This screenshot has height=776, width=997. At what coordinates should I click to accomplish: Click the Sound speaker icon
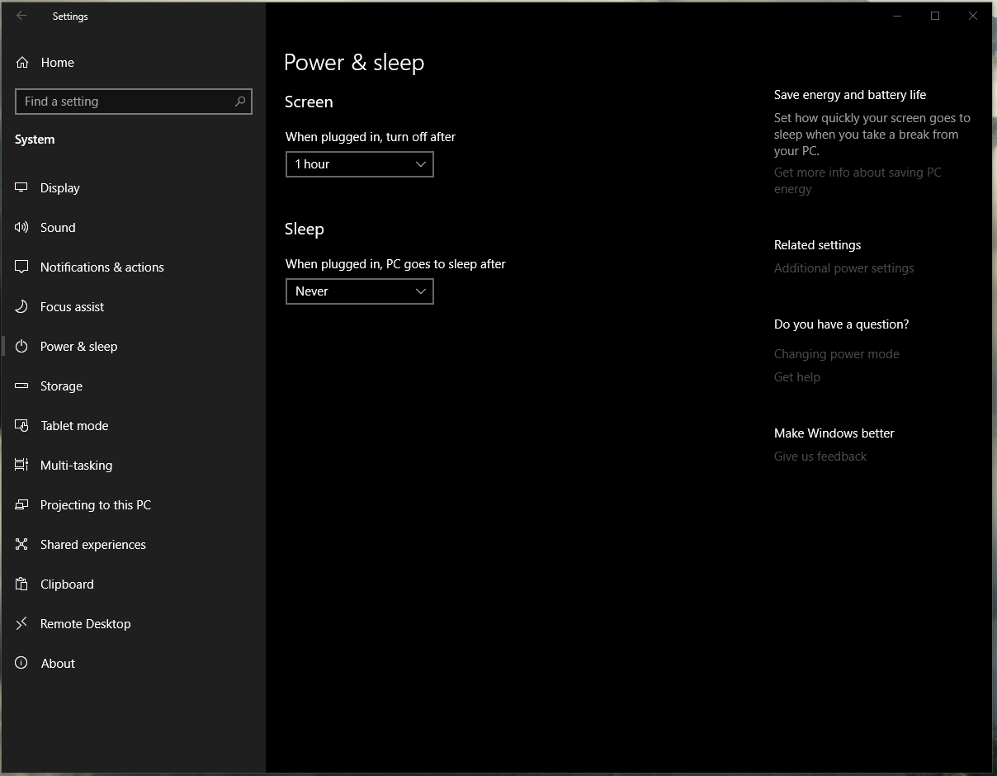(x=21, y=228)
